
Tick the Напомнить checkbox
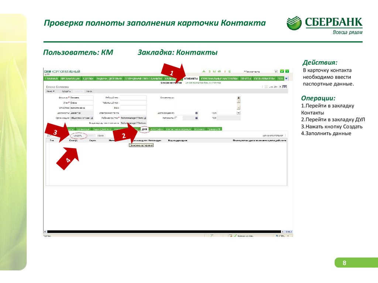(x=176, y=118)
